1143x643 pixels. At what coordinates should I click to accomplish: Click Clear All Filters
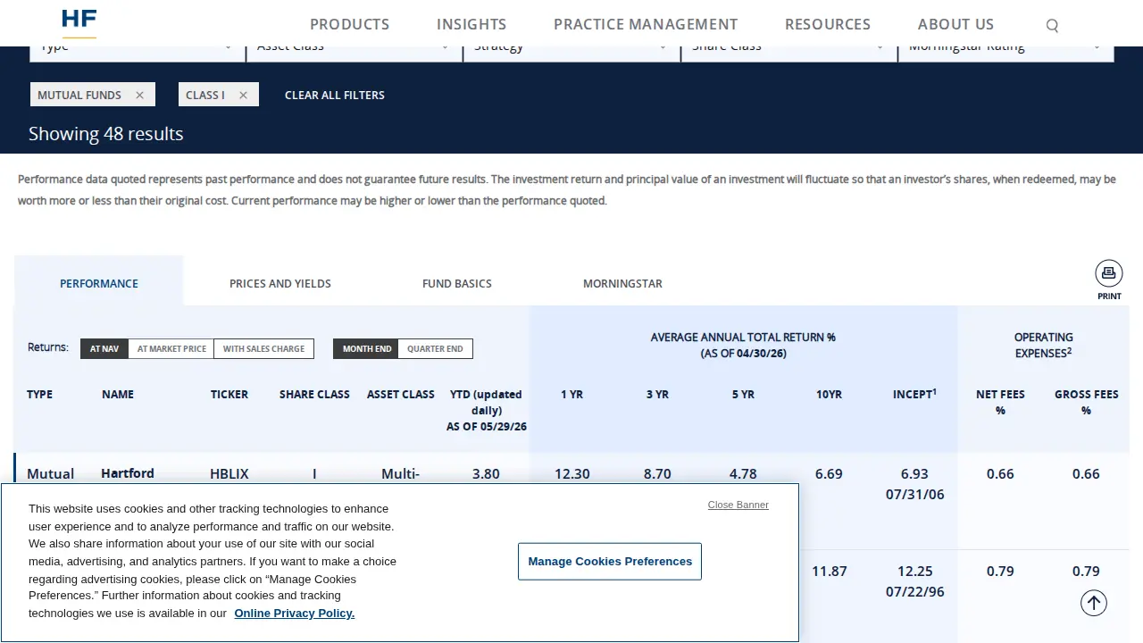pos(335,95)
